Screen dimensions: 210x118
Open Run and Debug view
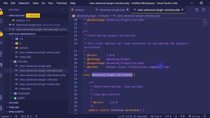tap(1, 43)
